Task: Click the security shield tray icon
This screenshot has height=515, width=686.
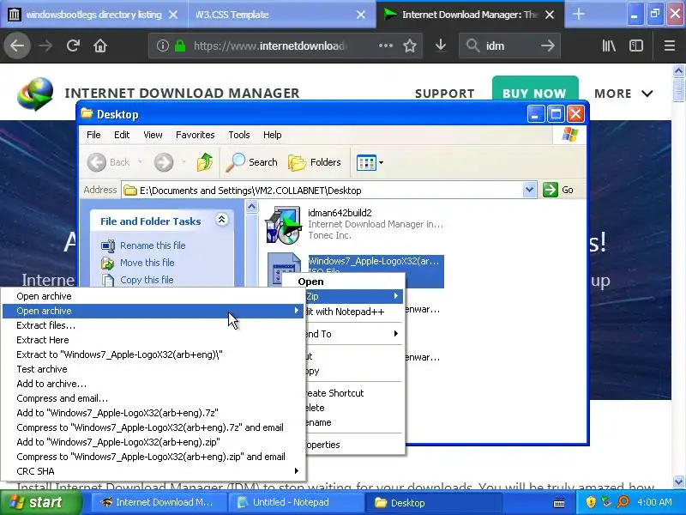Action: click(x=591, y=502)
